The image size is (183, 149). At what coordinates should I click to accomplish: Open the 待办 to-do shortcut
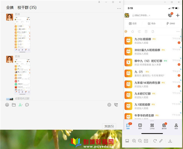(152, 24)
